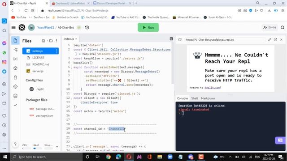This screenshot has width=287, height=161.
Task: Toggle the editor layout icon
Action: point(171,39)
